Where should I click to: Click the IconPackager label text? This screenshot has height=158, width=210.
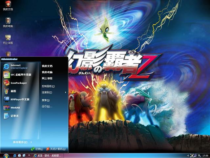tap(19, 83)
